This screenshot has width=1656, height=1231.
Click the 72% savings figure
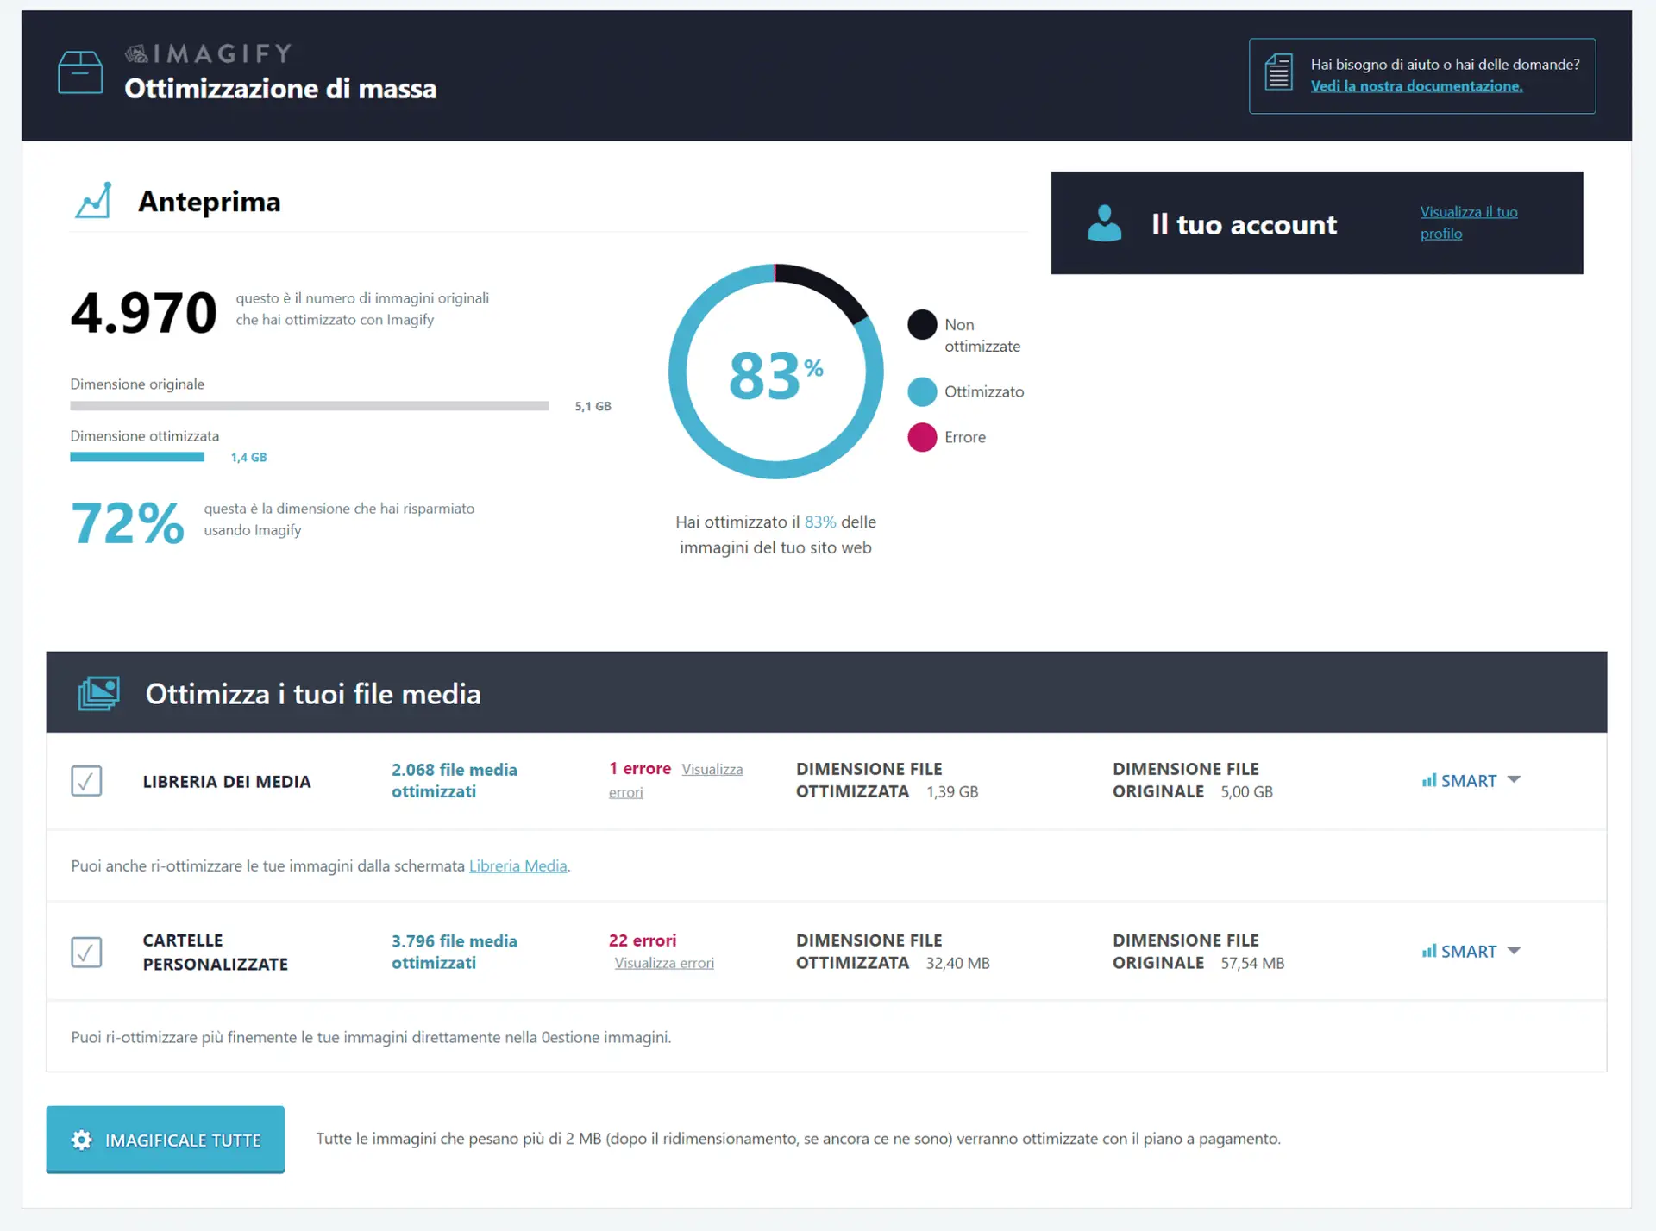pyautogui.click(x=128, y=523)
